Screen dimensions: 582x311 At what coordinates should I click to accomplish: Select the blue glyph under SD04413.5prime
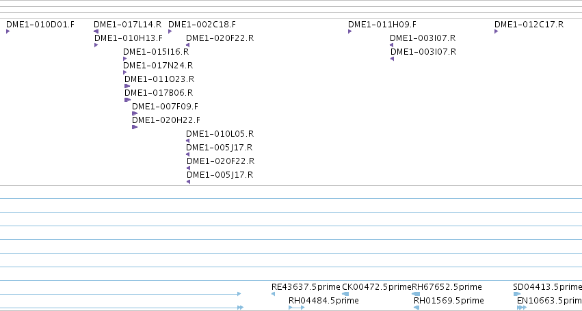(x=516, y=294)
